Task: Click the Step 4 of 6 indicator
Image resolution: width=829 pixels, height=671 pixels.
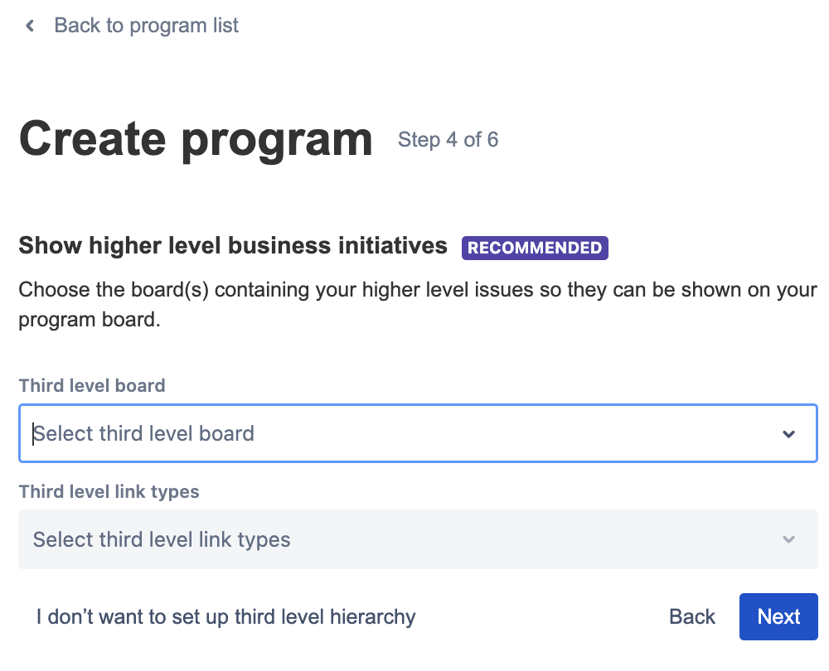Action: point(448,140)
